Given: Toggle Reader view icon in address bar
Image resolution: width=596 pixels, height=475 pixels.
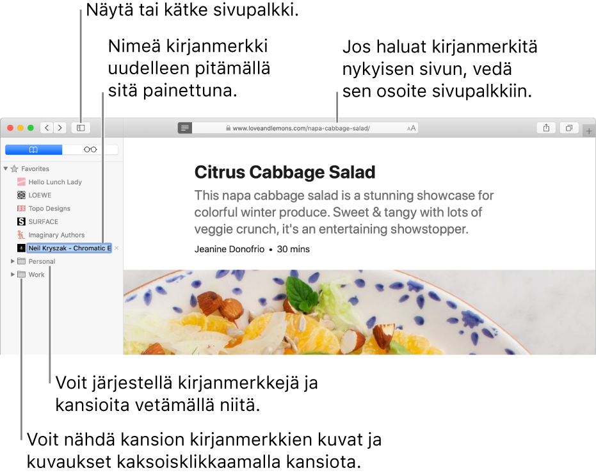Looking at the screenshot, I should click(x=185, y=128).
